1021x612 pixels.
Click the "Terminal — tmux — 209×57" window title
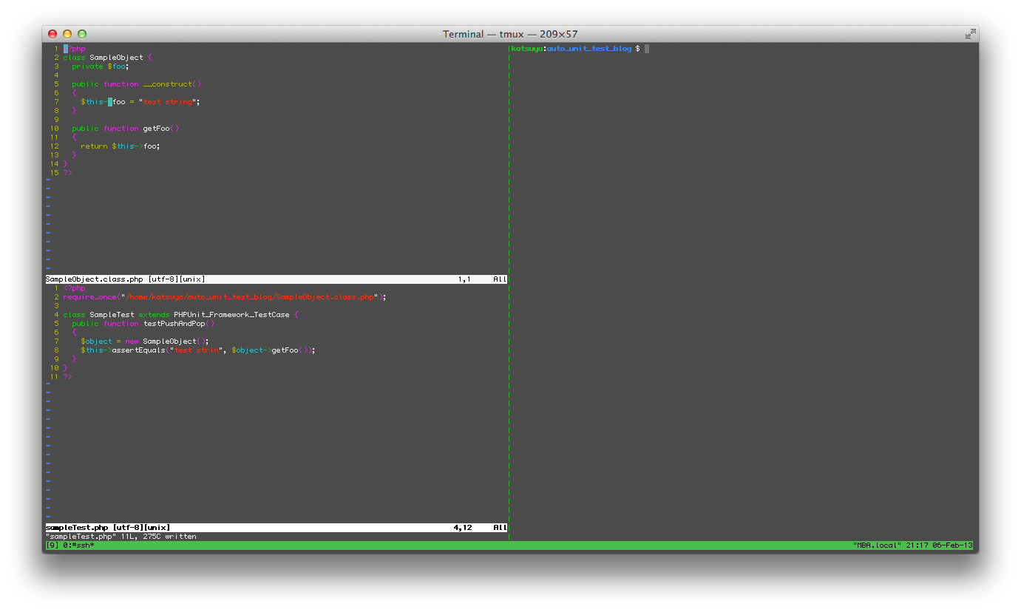(x=510, y=34)
